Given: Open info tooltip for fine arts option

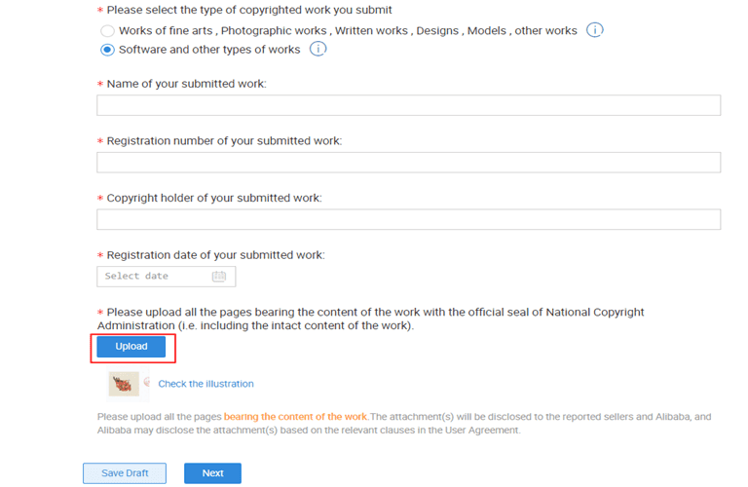Looking at the screenshot, I should click(x=595, y=30).
